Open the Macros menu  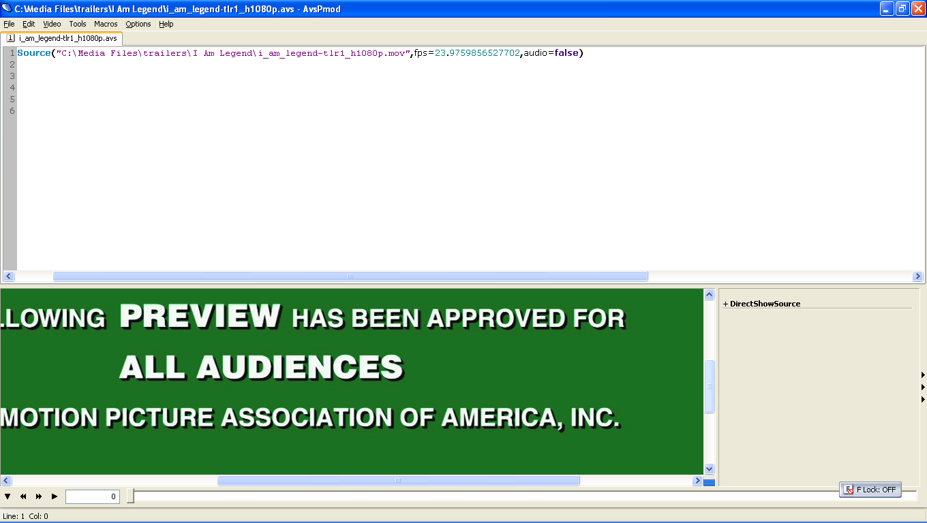pos(106,24)
